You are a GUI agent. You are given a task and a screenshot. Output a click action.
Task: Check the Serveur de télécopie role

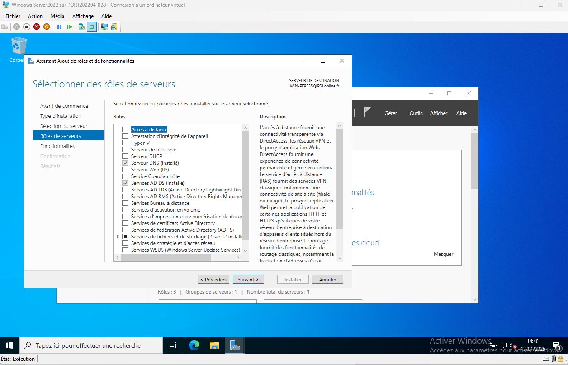[x=125, y=150]
